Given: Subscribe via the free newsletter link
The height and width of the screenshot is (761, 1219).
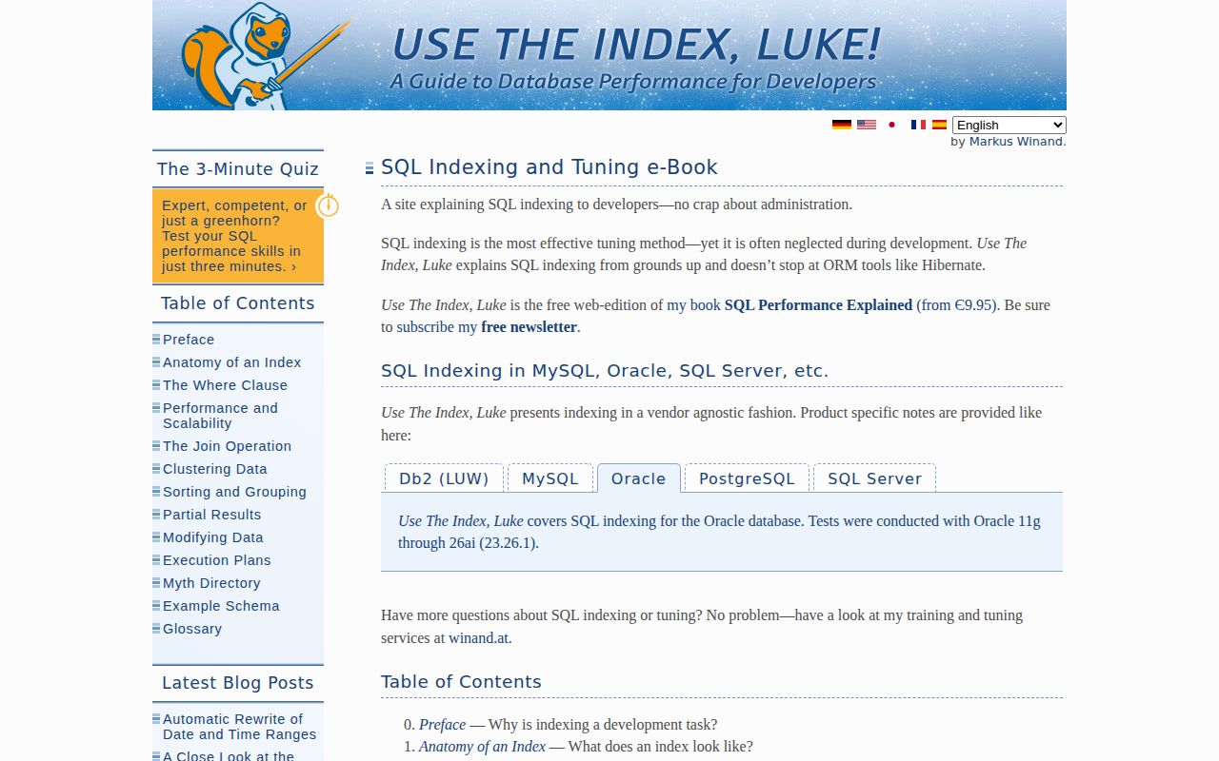Looking at the screenshot, I should 530,326.
